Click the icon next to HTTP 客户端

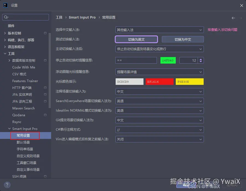(45, 88)
